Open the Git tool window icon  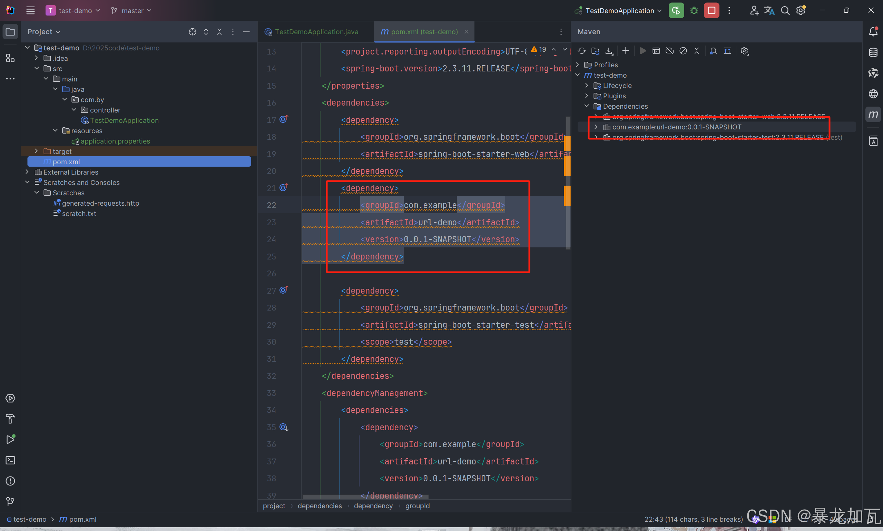point(10,502)
